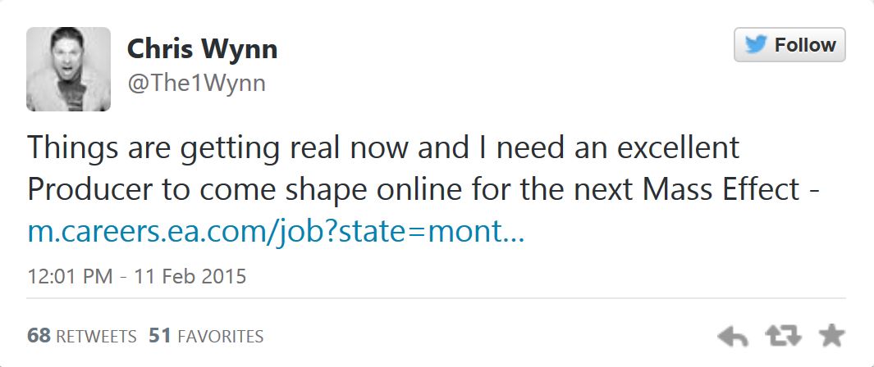Click the Twitter bird on the Follow button
This screenshot has height=367, width=874.
coord(755,45)
